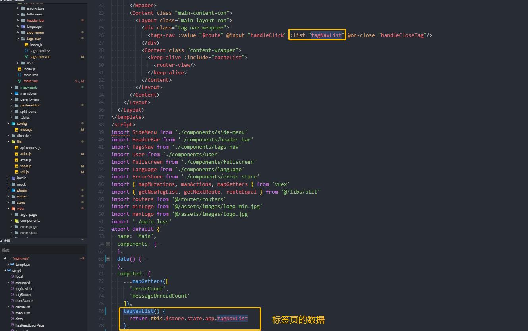This screenshot has width=528, height=331.
Task: Click the symbol icon beside tagNavList in outline
Action: click(x=12, y=289)
